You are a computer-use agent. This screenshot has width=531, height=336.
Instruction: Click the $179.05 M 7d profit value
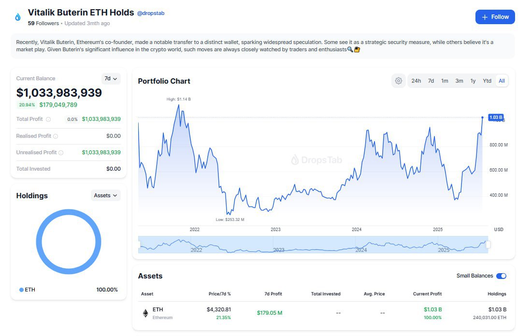coord(270,313)
